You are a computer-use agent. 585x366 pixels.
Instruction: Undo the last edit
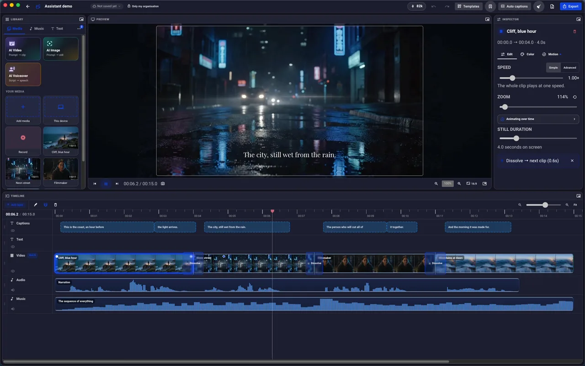coord(433,6)
